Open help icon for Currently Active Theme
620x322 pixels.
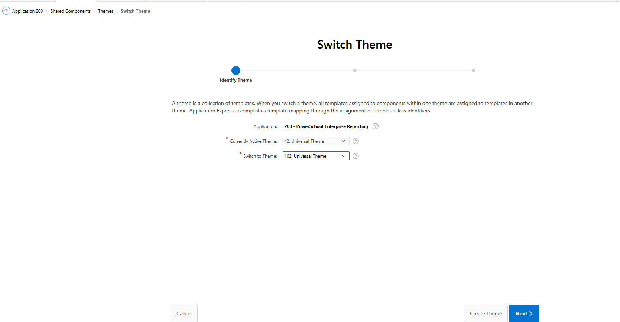[x=356, y=141]
